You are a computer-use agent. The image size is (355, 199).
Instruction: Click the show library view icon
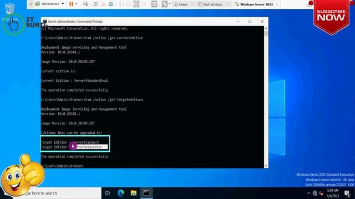(121, 4)
